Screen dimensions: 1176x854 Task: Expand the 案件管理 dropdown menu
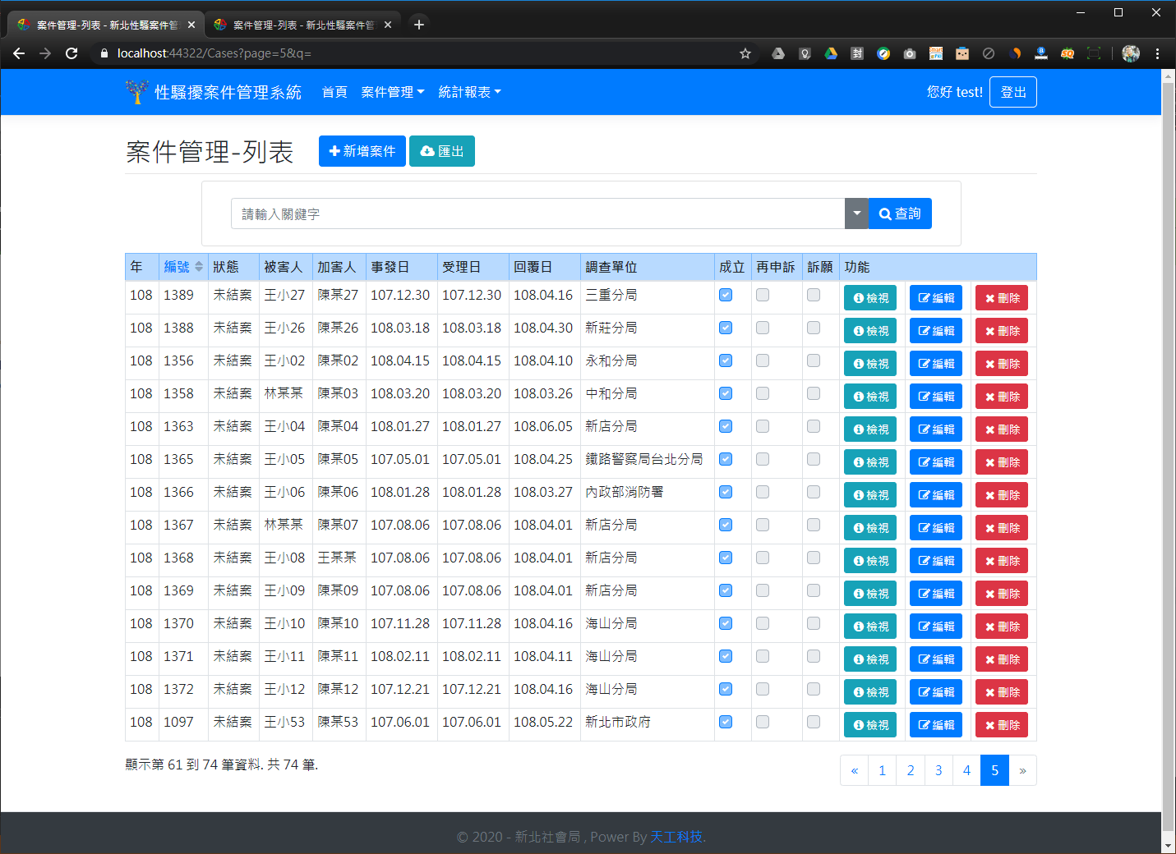(393, 92)
